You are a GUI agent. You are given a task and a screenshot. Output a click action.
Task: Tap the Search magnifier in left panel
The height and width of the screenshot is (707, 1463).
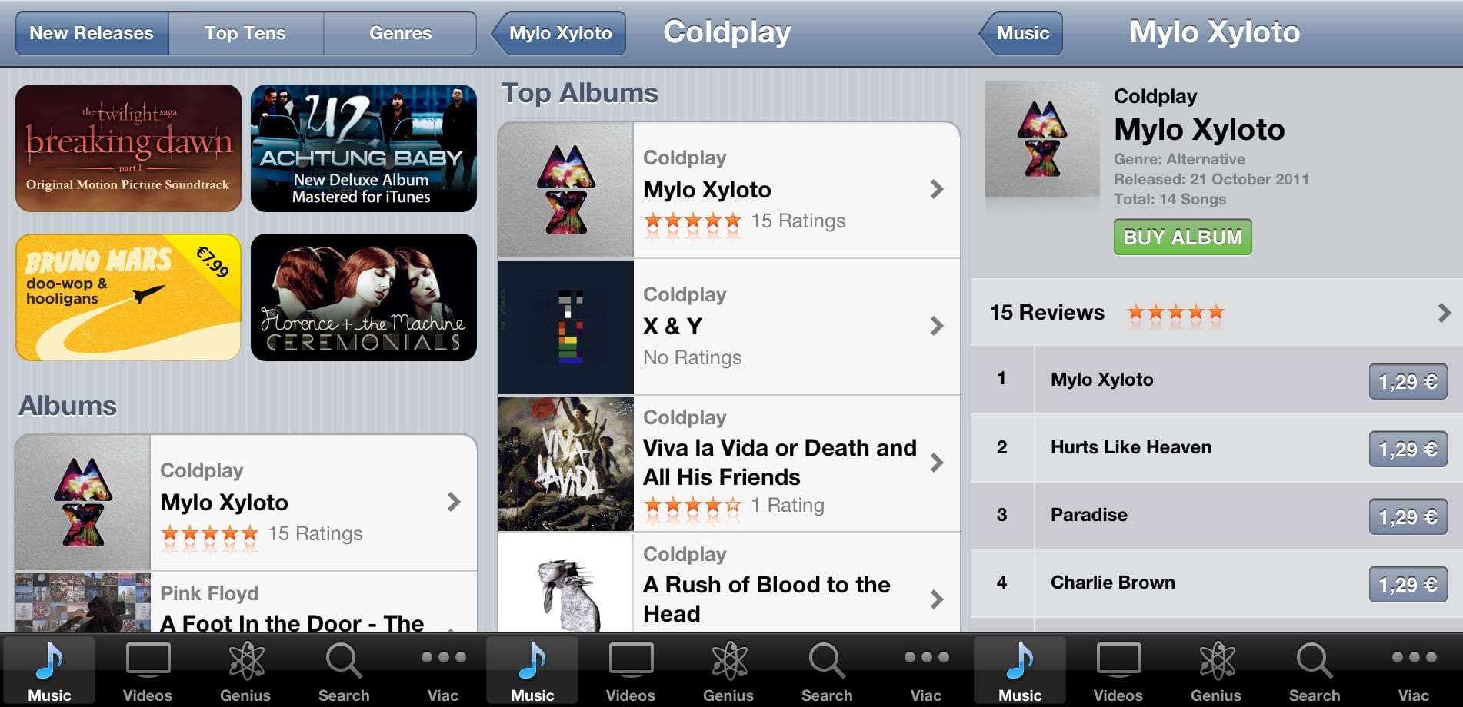pos(344,661)
